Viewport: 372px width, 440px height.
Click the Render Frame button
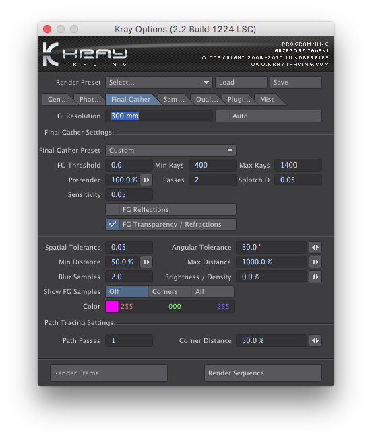click(108, 373)
